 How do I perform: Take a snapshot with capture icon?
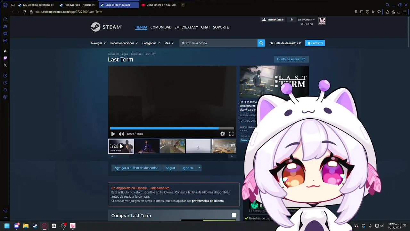point(362,12)
